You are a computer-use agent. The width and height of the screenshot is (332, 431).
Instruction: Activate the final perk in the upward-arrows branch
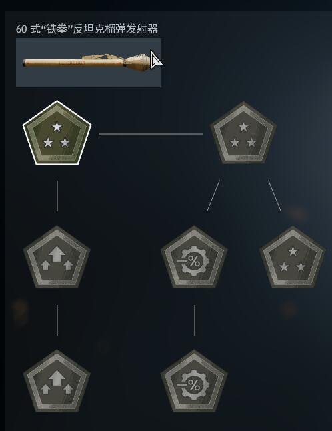tap(57, 382)
